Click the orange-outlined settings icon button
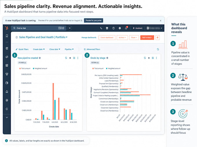Viewport: 197px width, 147px height. click(158, 37)
